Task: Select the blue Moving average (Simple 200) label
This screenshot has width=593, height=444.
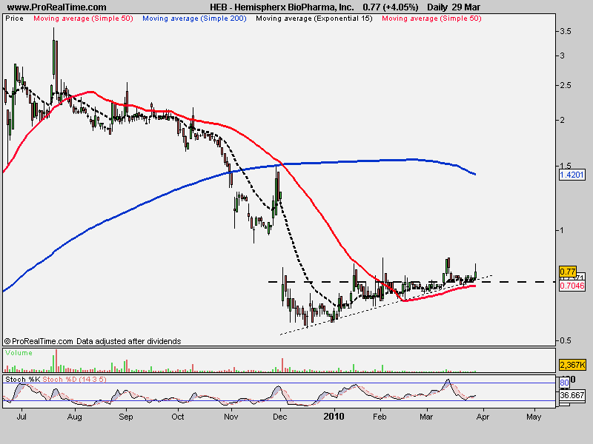Action: (x=194, y=18)
